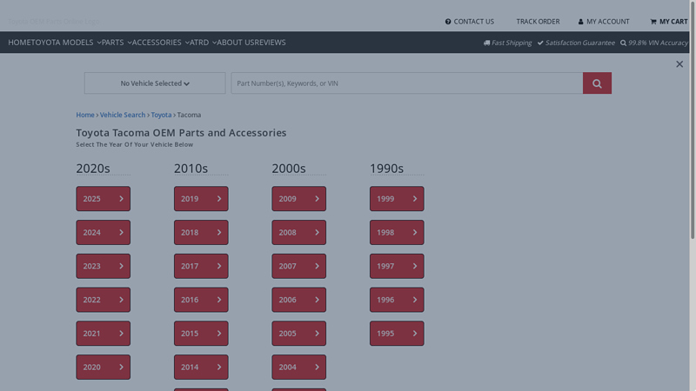Click the Contact Us question icon
The image size is (696, 391).
coord(448,22)
